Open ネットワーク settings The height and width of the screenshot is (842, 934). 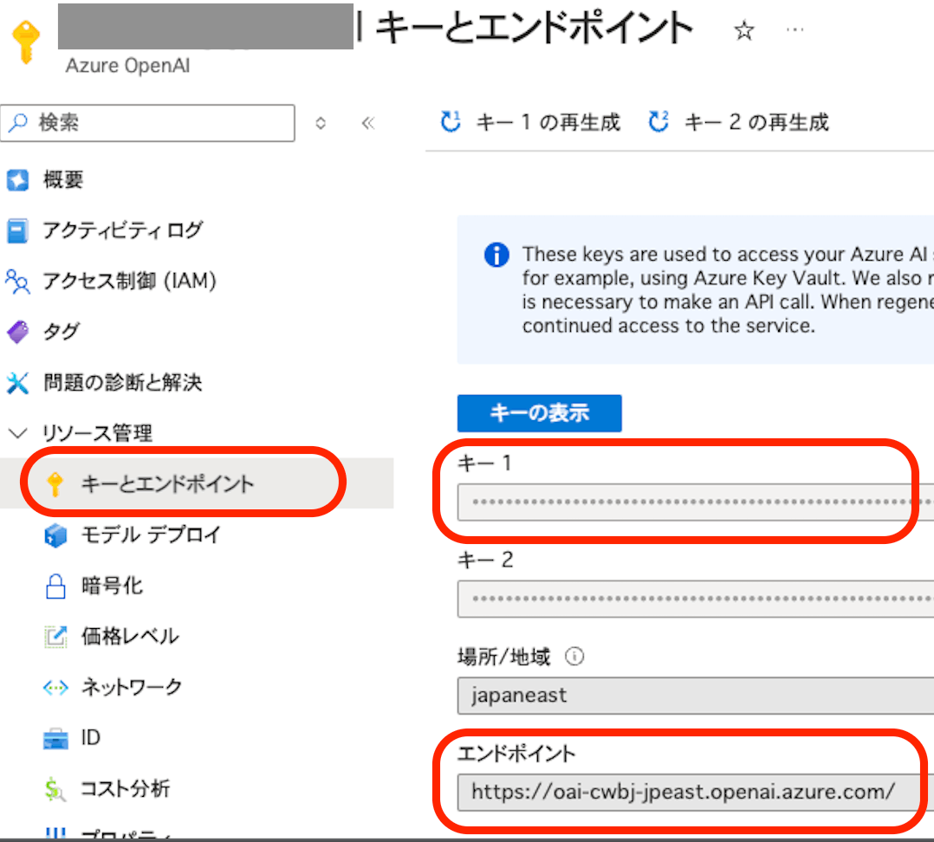[x=132, y=687]
